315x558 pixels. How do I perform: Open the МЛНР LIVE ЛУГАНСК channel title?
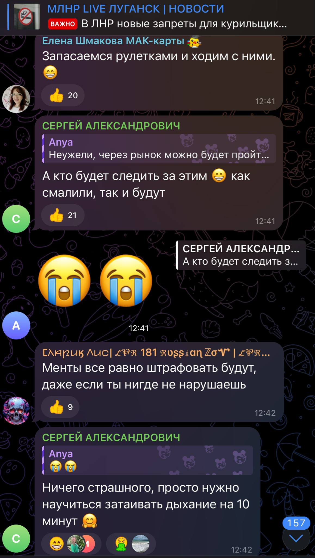(136, 9)
